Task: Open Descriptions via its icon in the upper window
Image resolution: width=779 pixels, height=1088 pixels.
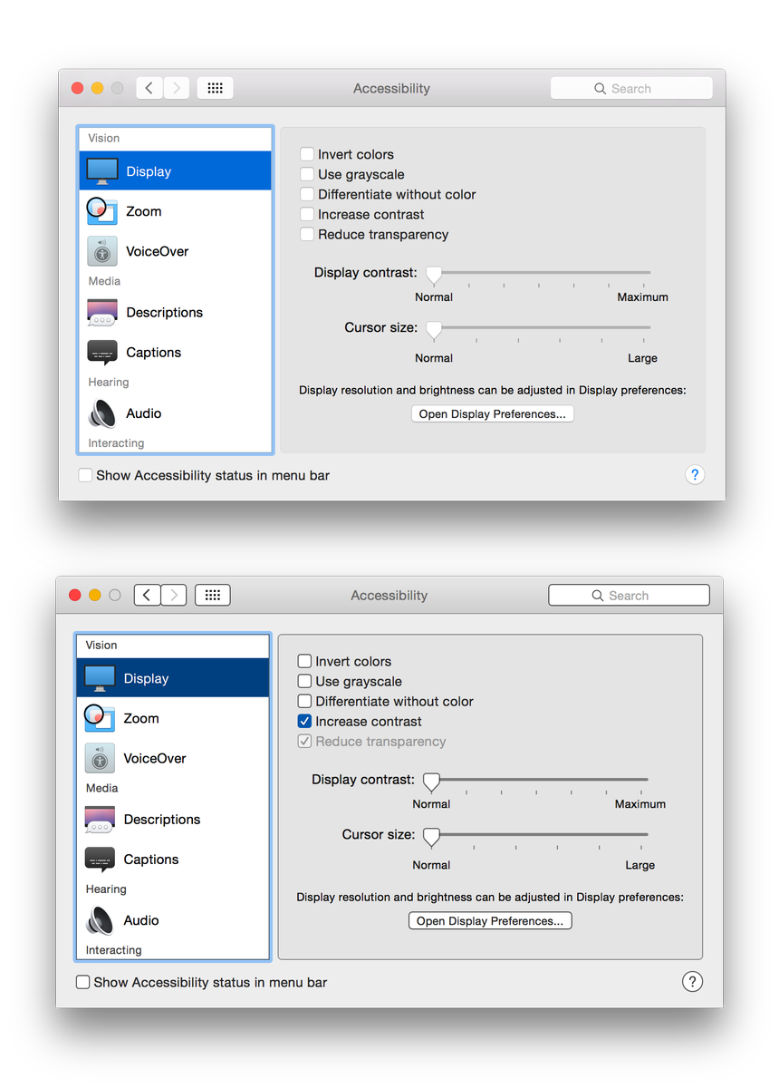Action: [x=102, y=313]
